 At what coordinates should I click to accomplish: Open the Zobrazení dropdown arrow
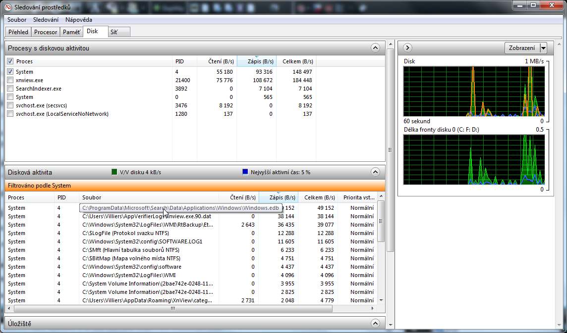[x=543, y=48]
